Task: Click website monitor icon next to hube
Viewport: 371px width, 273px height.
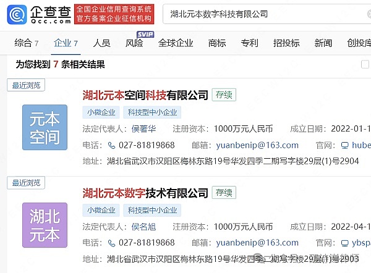Action: pyautogui.click(x=345, y=146)
